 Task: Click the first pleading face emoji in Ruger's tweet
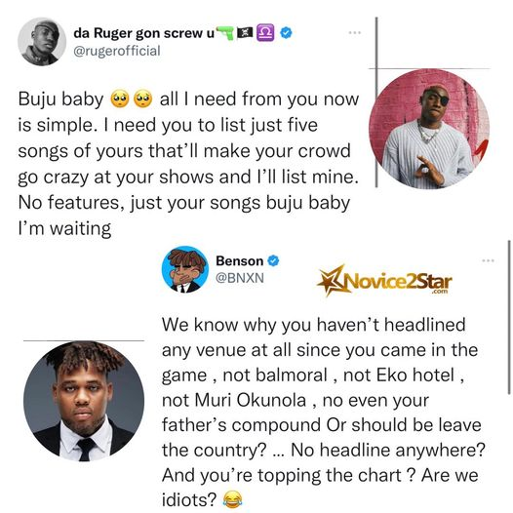[120, 99]
